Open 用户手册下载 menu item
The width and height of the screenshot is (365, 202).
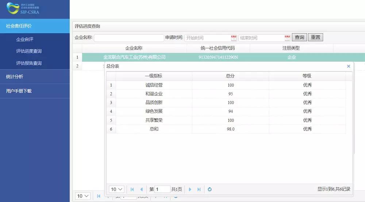point(35,91)
